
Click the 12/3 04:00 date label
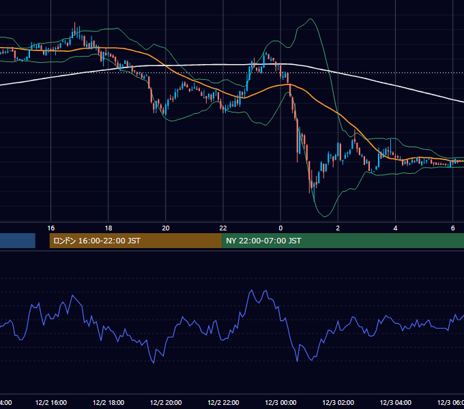(x=395, y=403)
